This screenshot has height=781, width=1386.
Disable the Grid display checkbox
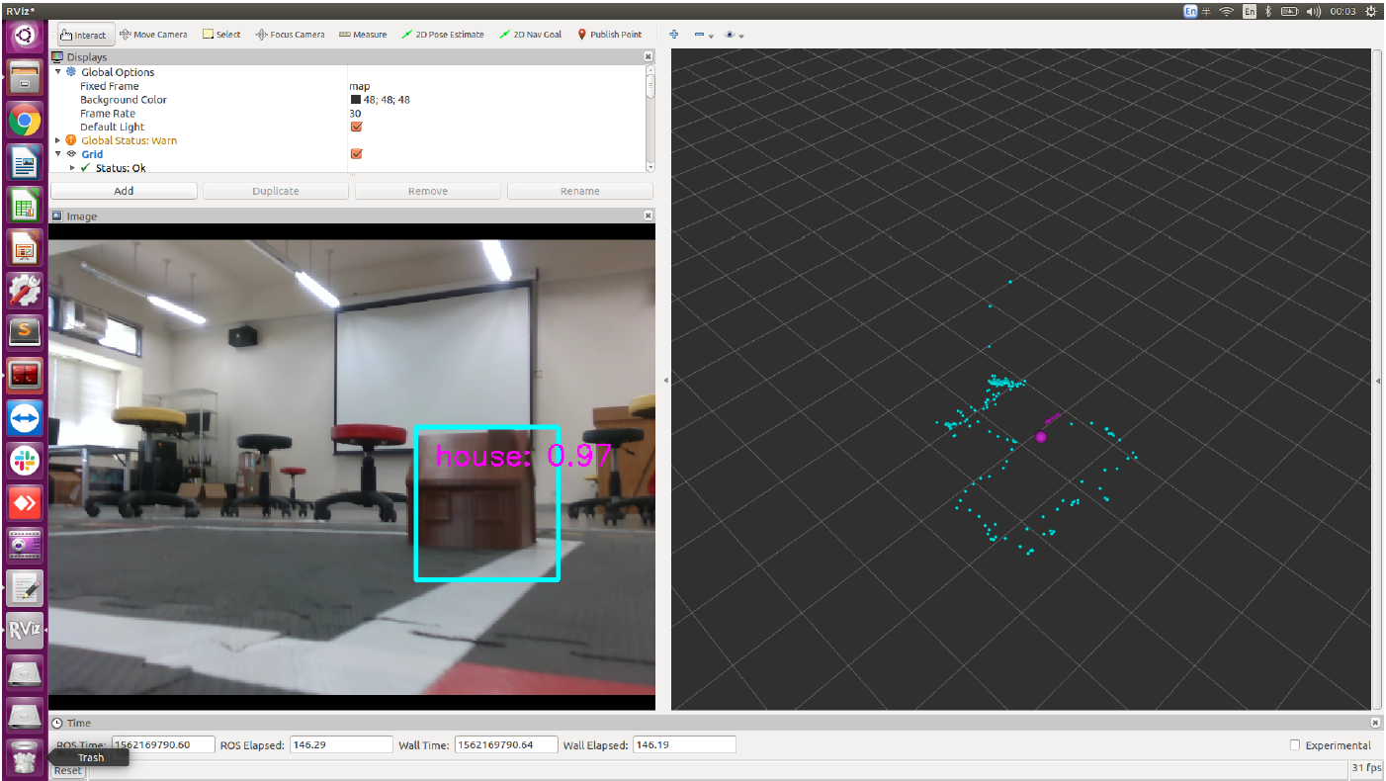click(x=356, y=154)
